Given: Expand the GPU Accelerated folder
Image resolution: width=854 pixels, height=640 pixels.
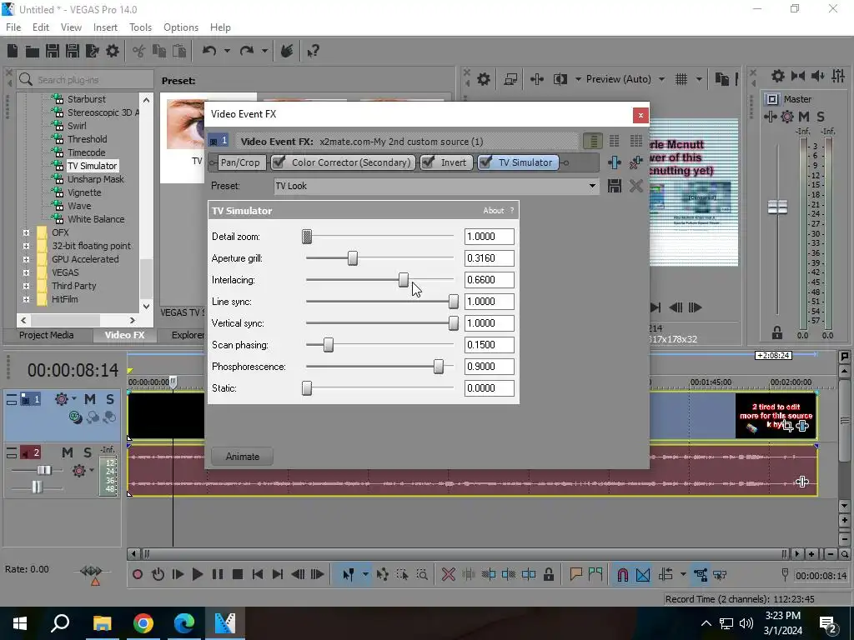Looking at the screenshot, I should tap(26, 259).
